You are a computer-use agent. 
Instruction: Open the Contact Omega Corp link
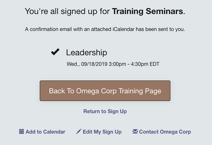(x=162, y=132)
